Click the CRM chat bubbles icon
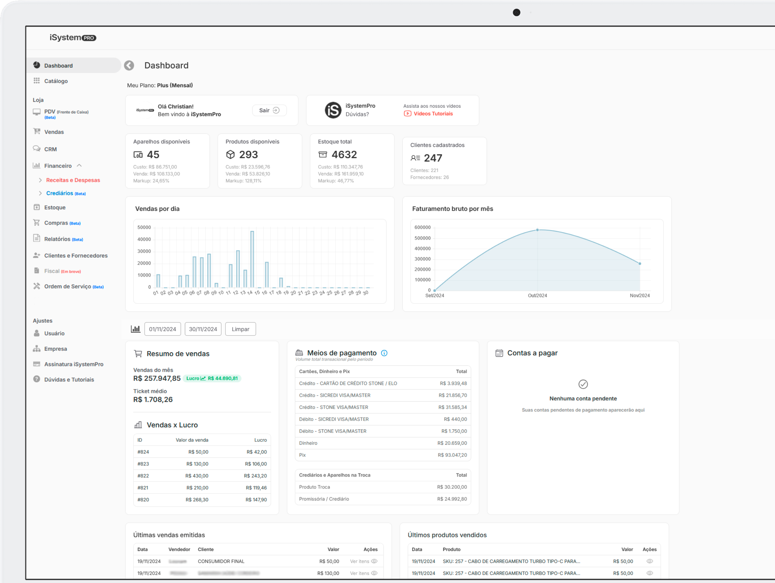The height and width of the screenshot is (583, 775). point(36,149)
